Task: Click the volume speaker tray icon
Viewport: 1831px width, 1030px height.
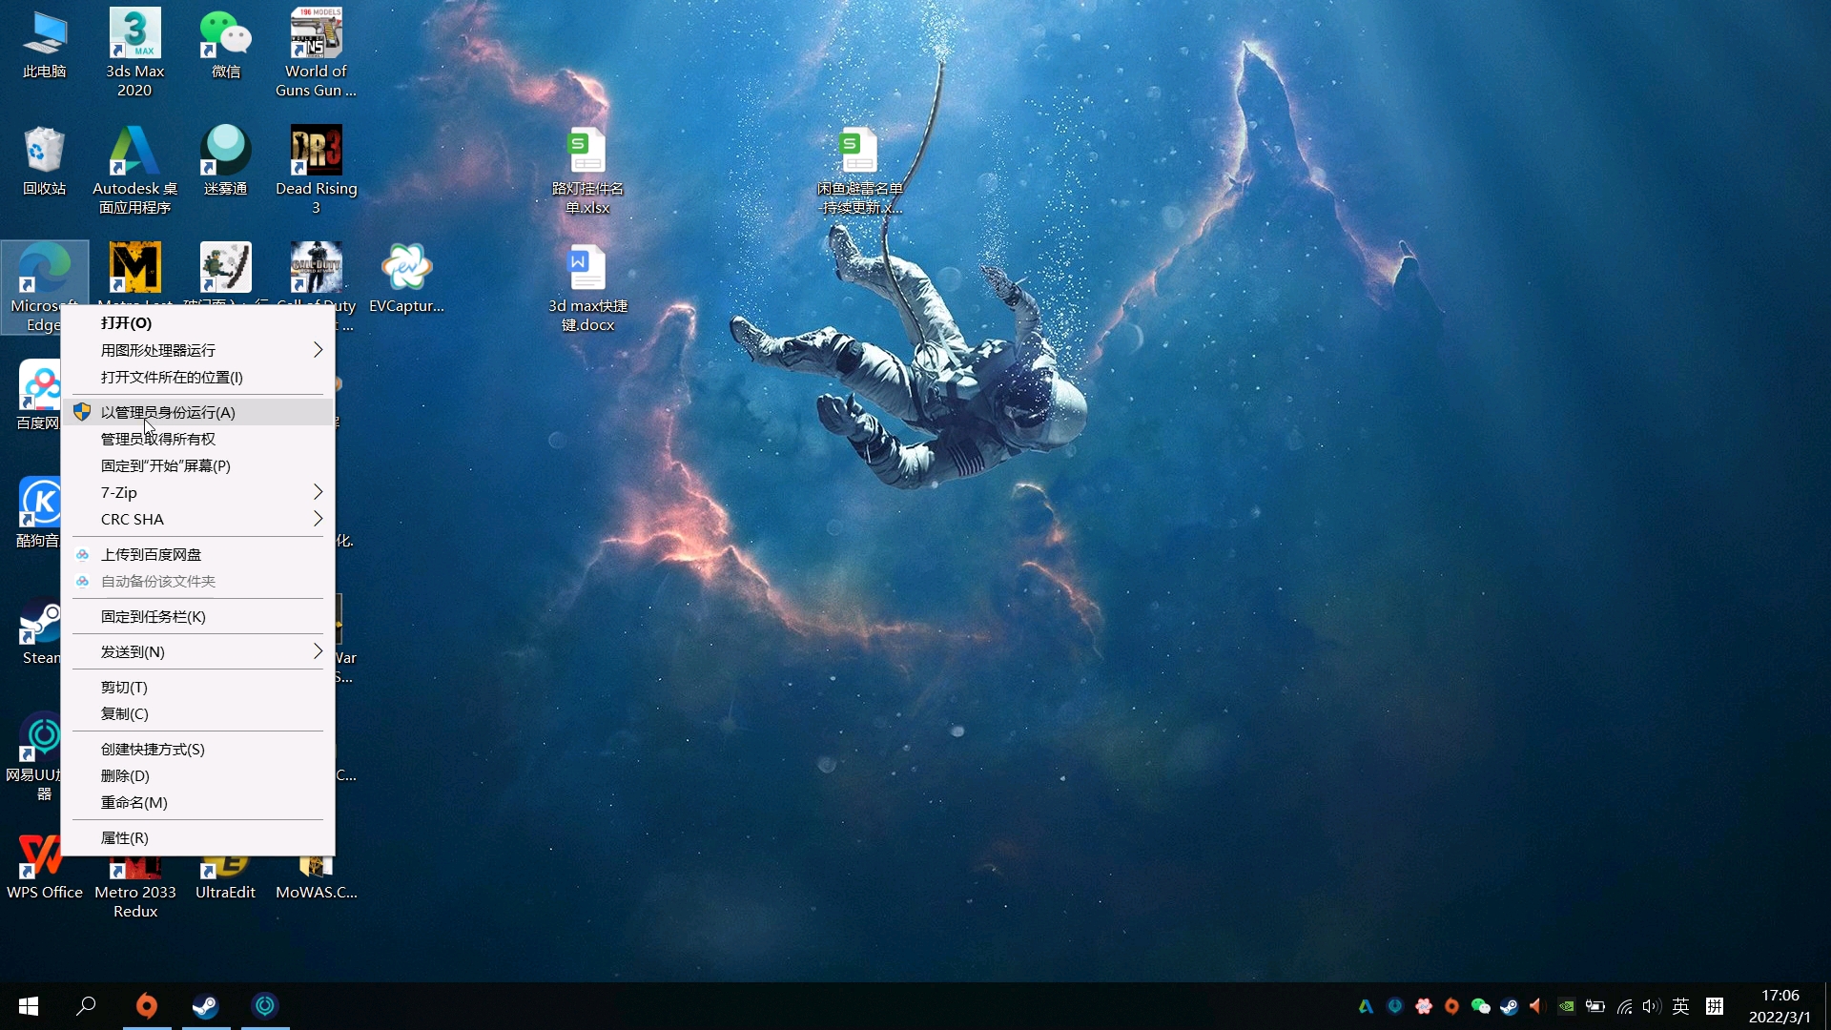Action: tap(1651, 1006)
